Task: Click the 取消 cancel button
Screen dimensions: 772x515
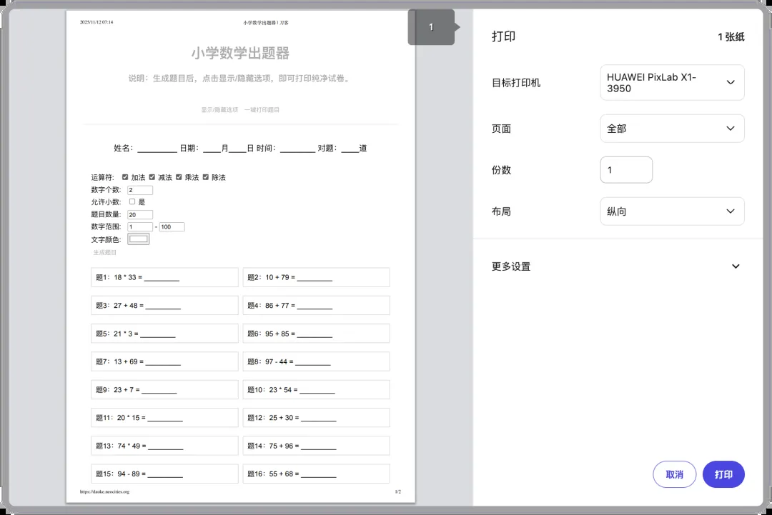Action: coord(674,474)
